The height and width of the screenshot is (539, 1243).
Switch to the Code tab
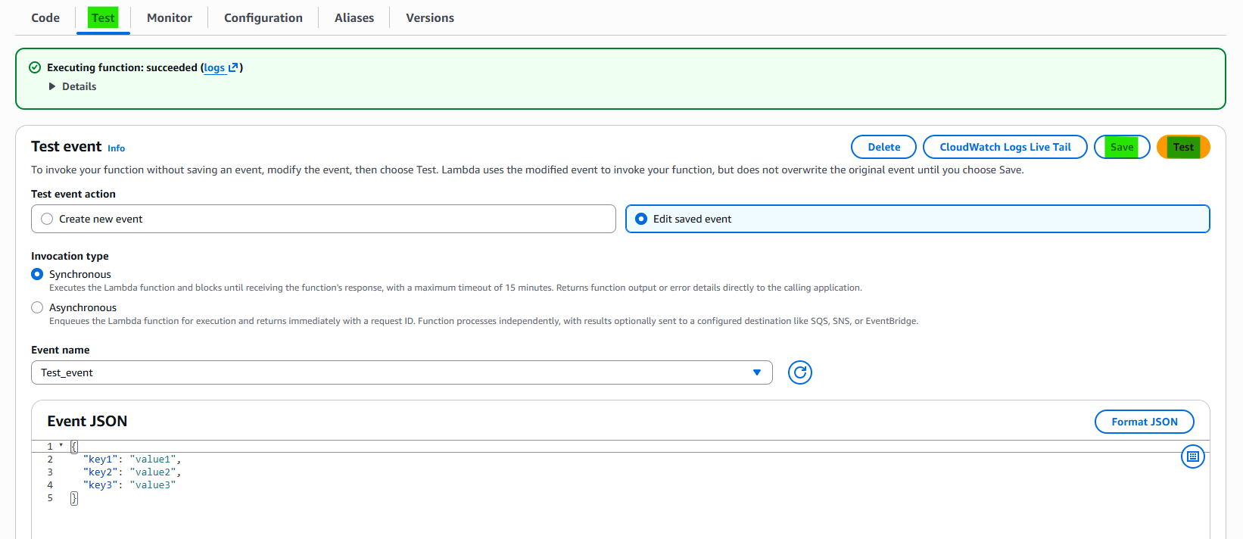[x=45, y=17]
